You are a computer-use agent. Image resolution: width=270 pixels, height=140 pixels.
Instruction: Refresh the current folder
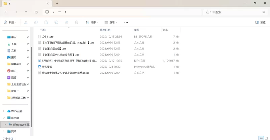coord(36,12)
